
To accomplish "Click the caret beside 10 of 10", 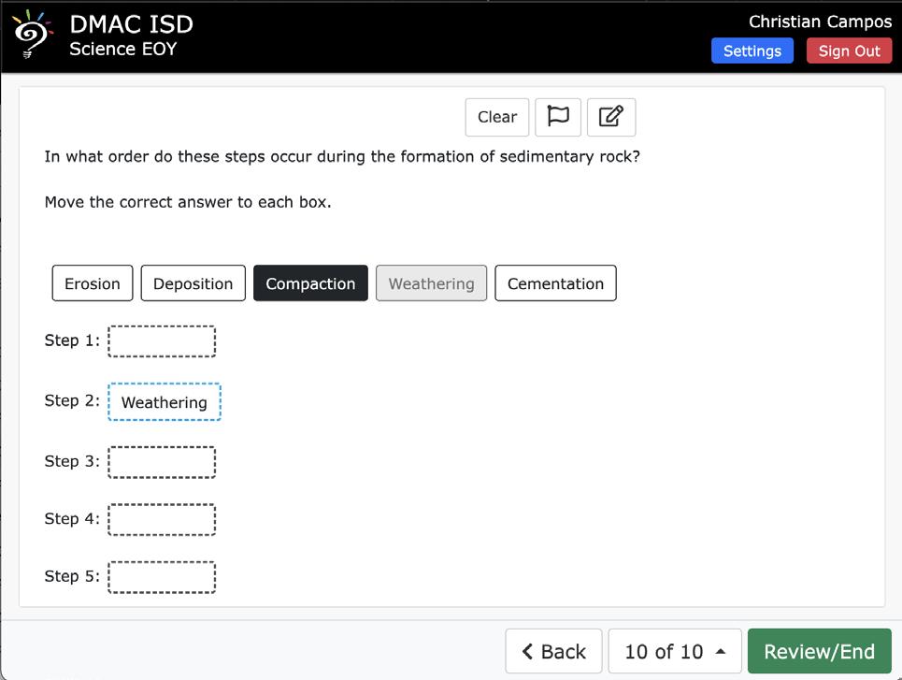I will point(721,651).
